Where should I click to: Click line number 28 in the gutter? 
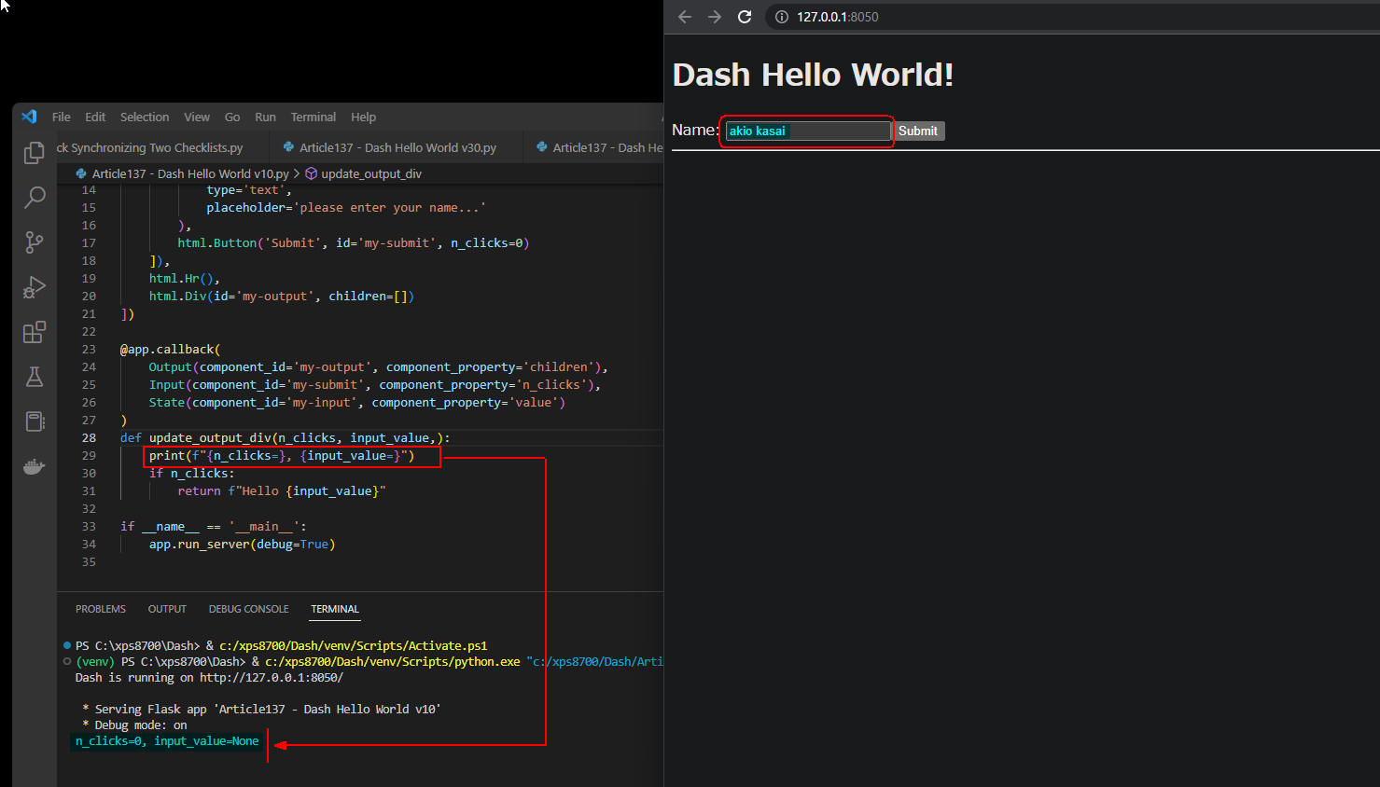pyautogui.click(x=89, y=437)
